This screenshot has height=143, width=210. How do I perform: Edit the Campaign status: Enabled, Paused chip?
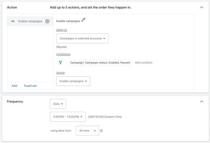(100, 63)
